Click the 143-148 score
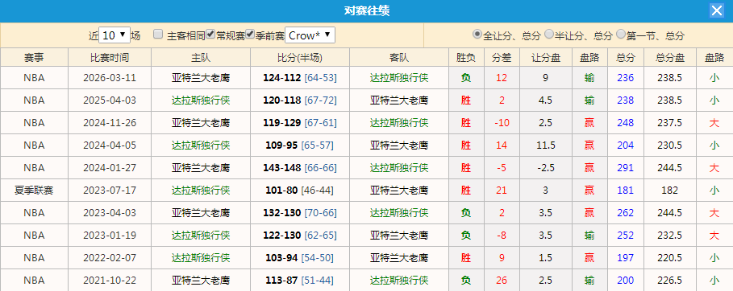This screenshot has height=291, width=733. coord(282,167)
